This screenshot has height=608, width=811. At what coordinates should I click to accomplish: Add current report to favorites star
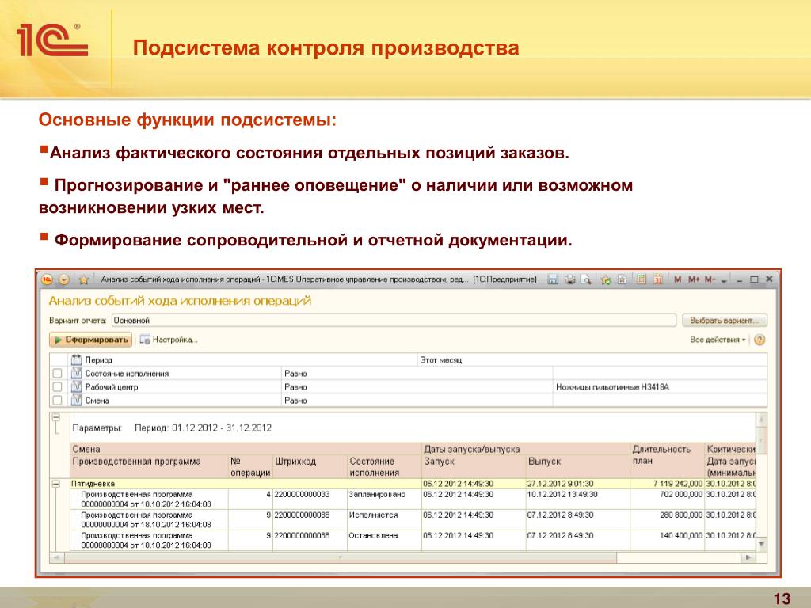(x=83, y=279)
